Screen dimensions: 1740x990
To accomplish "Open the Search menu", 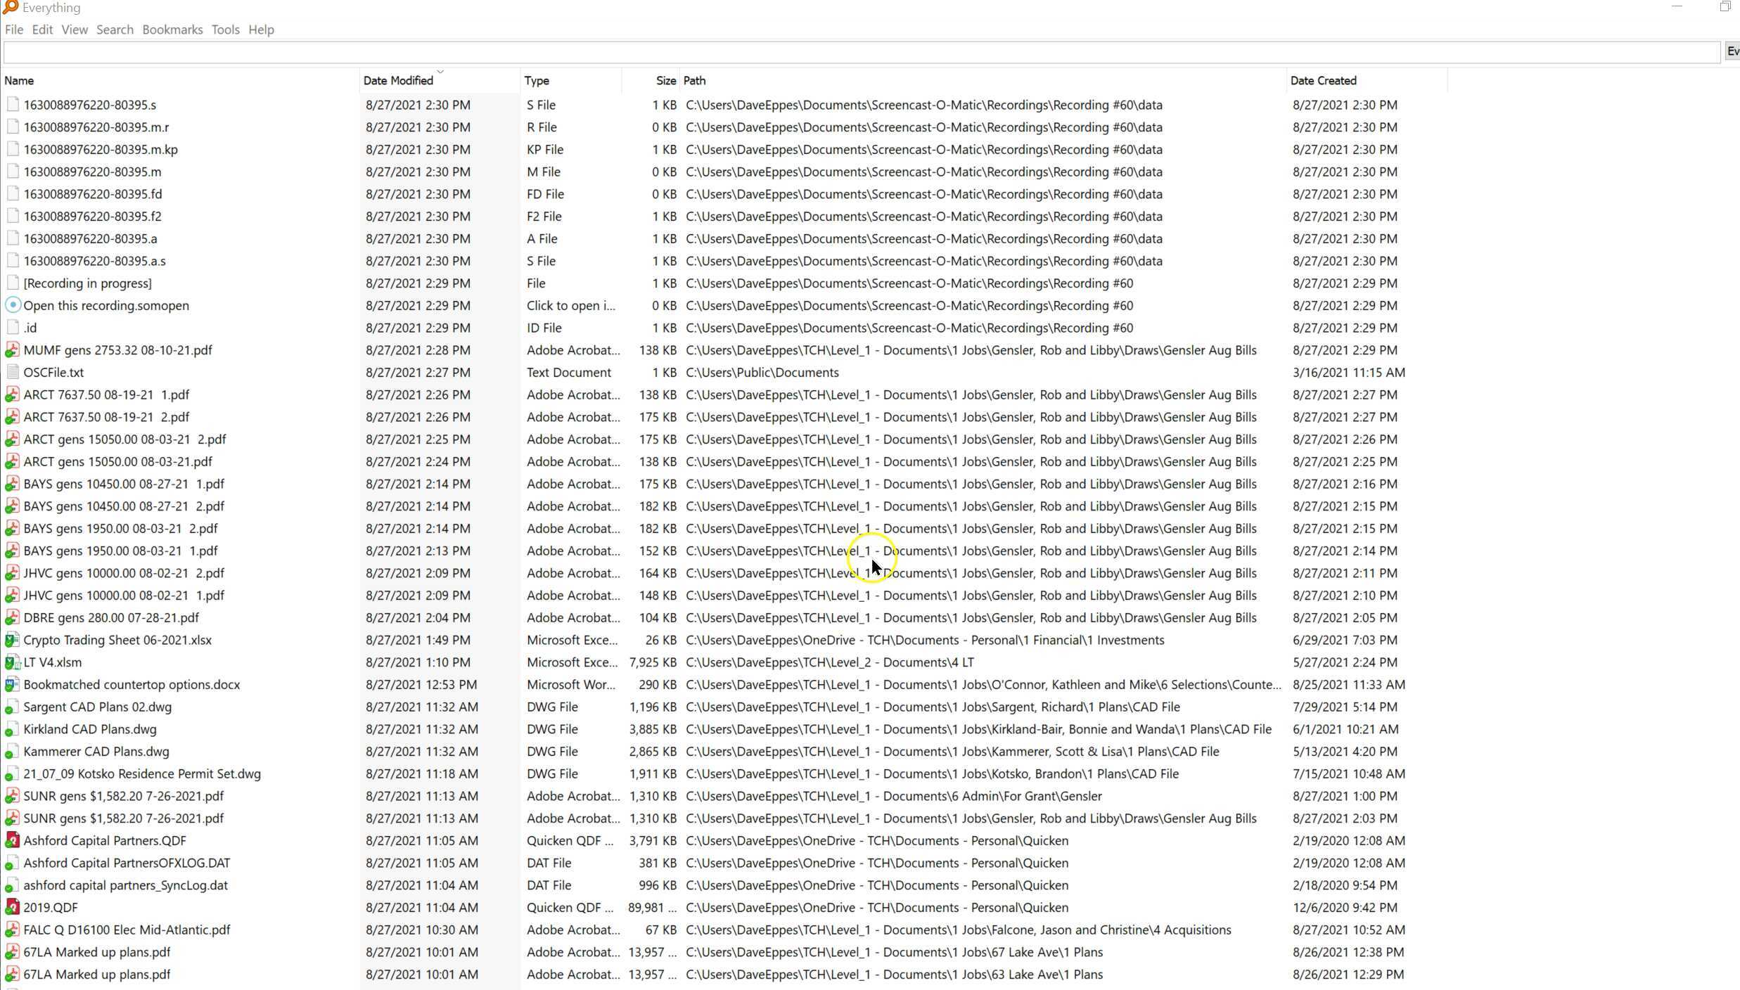I will point(115,30).
